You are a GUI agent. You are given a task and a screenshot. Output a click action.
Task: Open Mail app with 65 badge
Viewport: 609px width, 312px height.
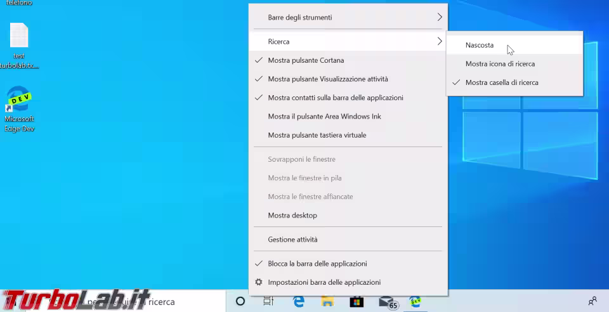pyautogui.click(x=388, y=302)
